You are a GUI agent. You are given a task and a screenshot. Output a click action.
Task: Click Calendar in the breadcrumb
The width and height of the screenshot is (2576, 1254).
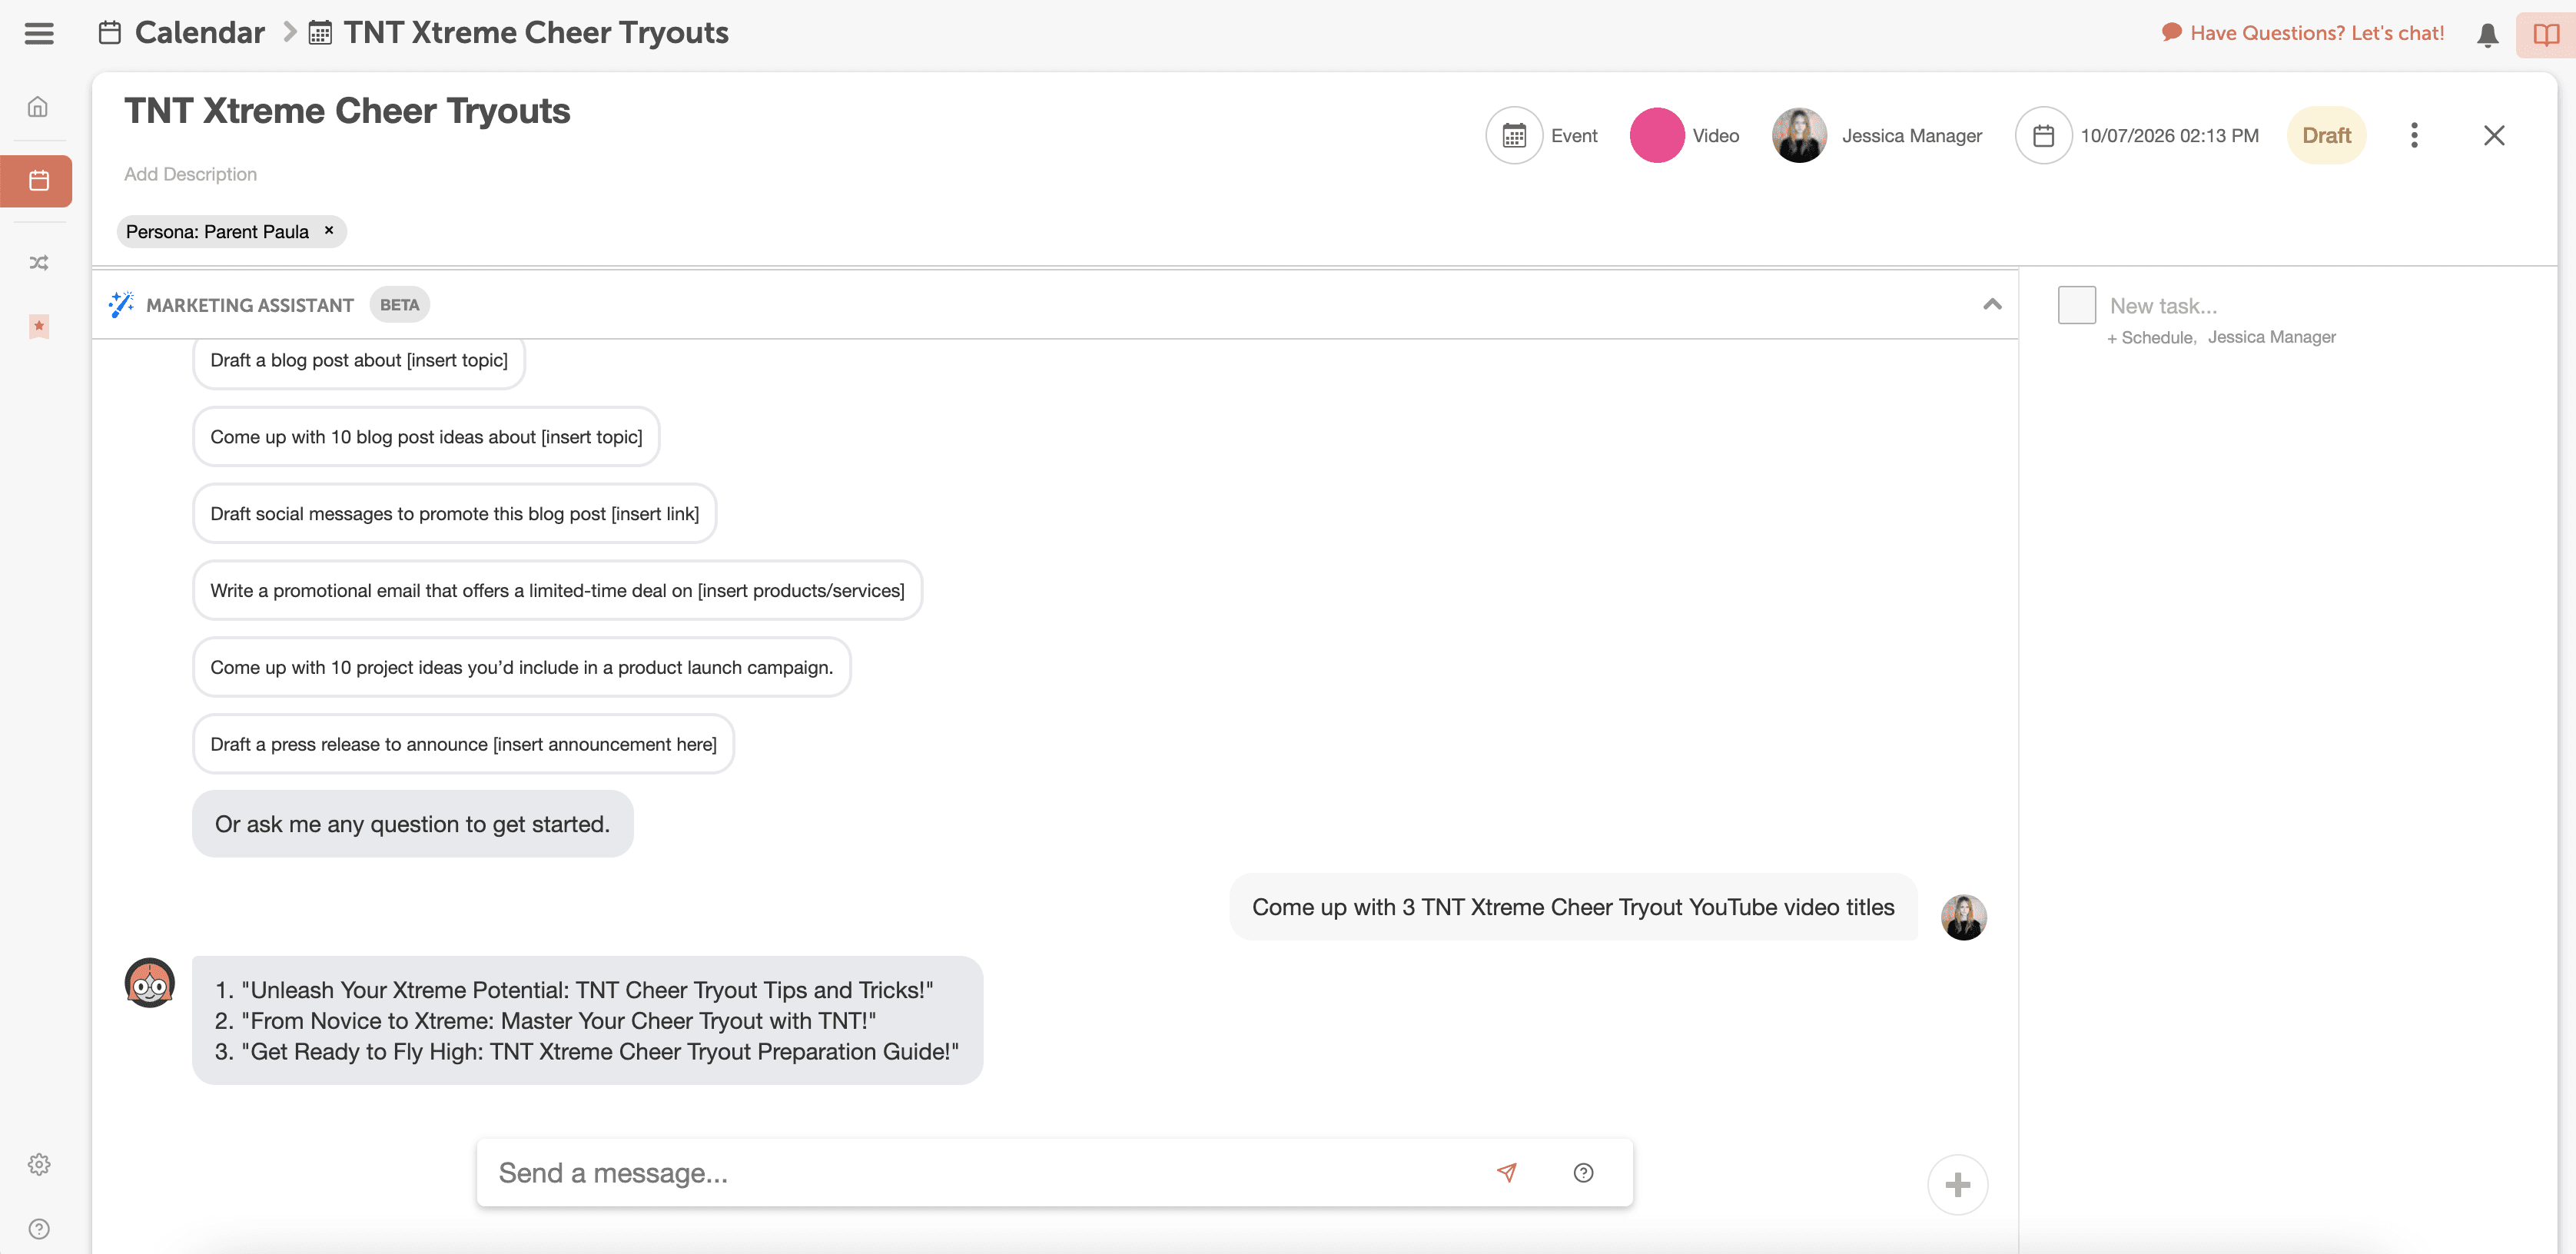tap(199, 33)
